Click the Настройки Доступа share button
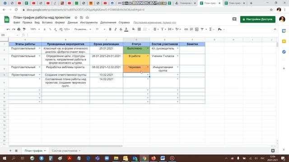The height and width of the screenshot is (162, 289). tap(258, 19)
